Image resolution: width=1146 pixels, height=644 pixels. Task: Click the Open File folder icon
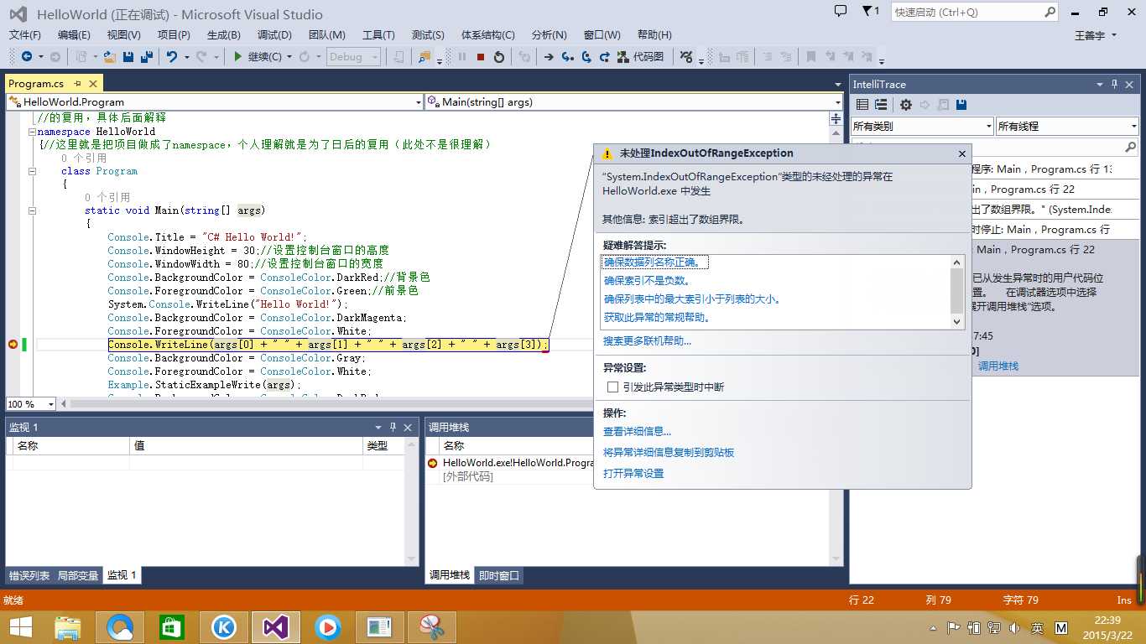109,57
